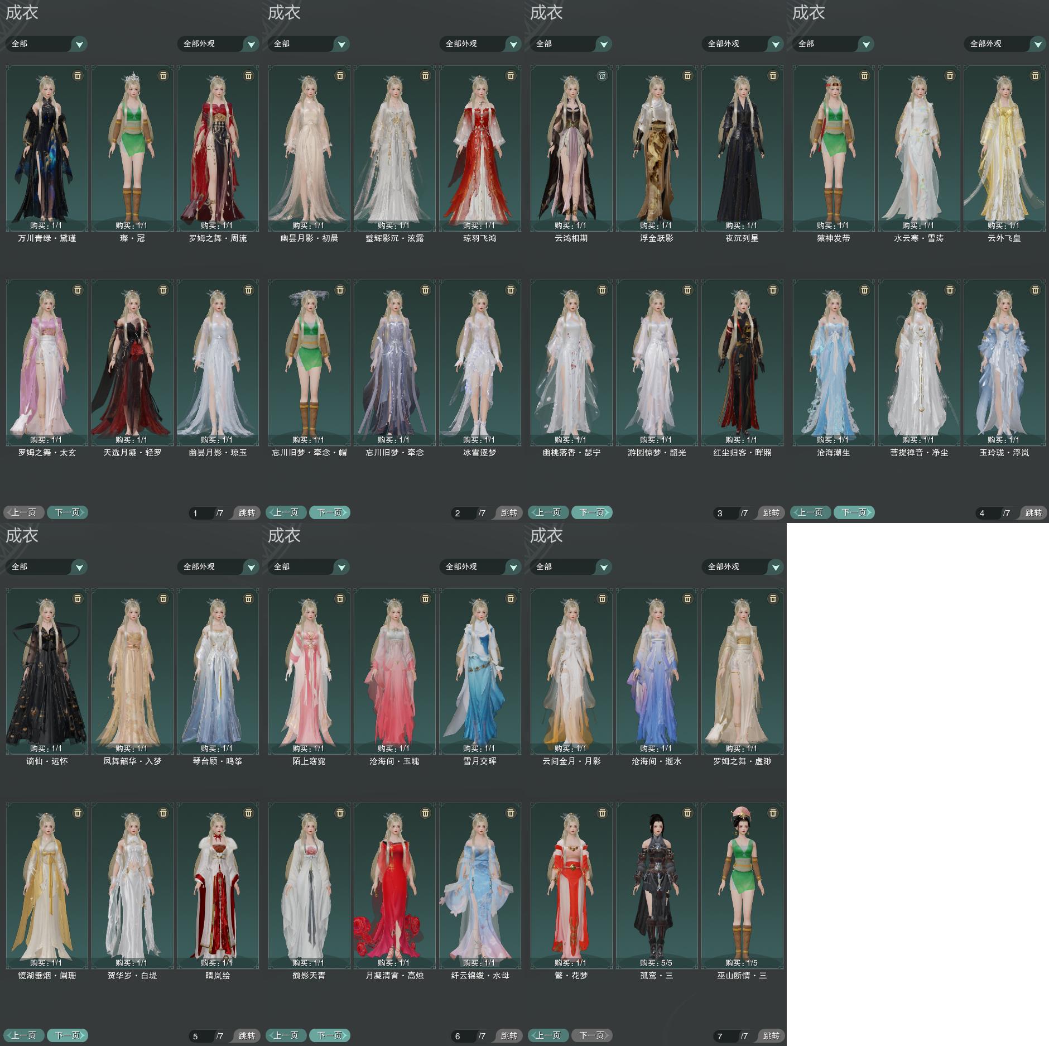Open 全部外观 dropdown in page 1 panel
Viewport: 1049px width, 1046px height.
point(218,44)
